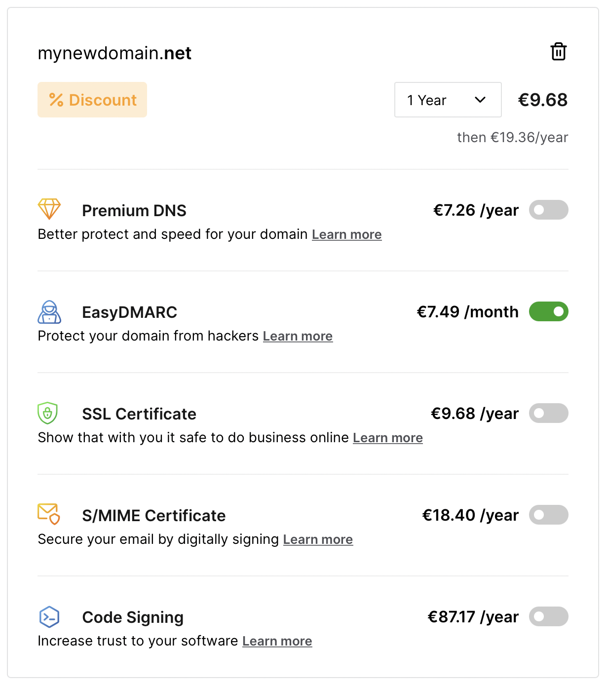
Task: Enable the S/MIME Certificate toggle
Action: tap(548, 515)
